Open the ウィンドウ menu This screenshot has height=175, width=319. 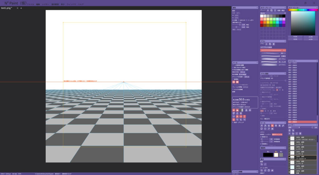(x=71, y=4)
